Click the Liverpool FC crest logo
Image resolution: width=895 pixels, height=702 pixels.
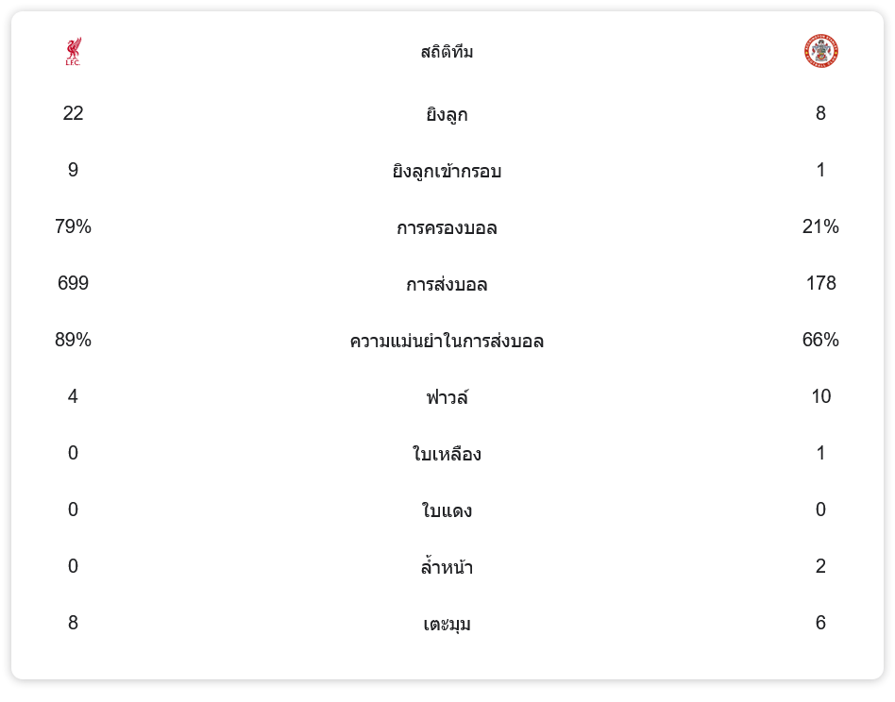coord(73,51)
